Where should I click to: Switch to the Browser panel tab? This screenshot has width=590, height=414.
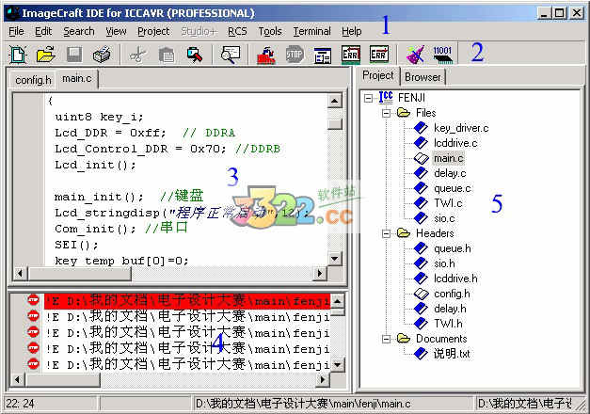pos(423,77)
